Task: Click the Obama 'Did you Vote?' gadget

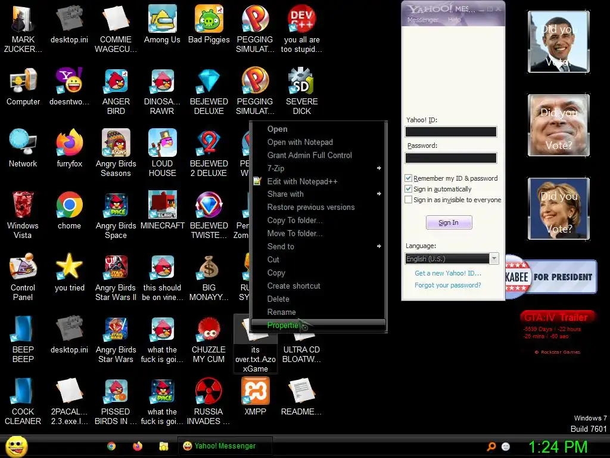Action: click(x=559, y=42)
